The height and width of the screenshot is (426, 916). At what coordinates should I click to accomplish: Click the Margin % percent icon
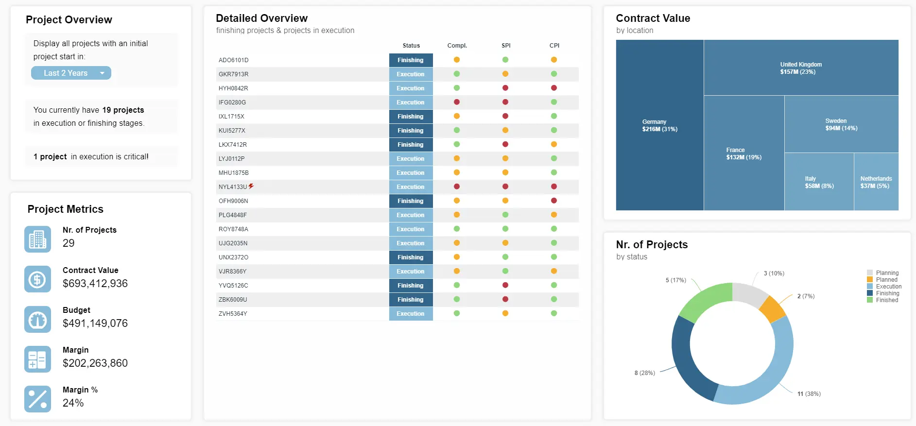(37, 399)
